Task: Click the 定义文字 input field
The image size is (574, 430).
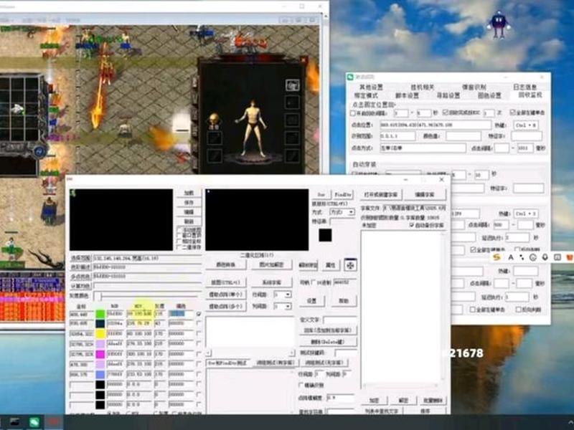Action: tap(339, 320)
